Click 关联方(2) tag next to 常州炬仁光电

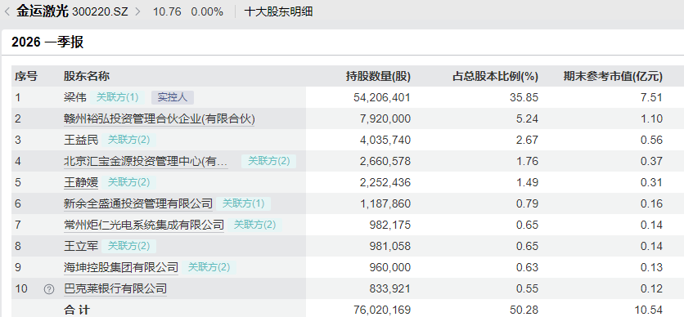coord(255,225)
